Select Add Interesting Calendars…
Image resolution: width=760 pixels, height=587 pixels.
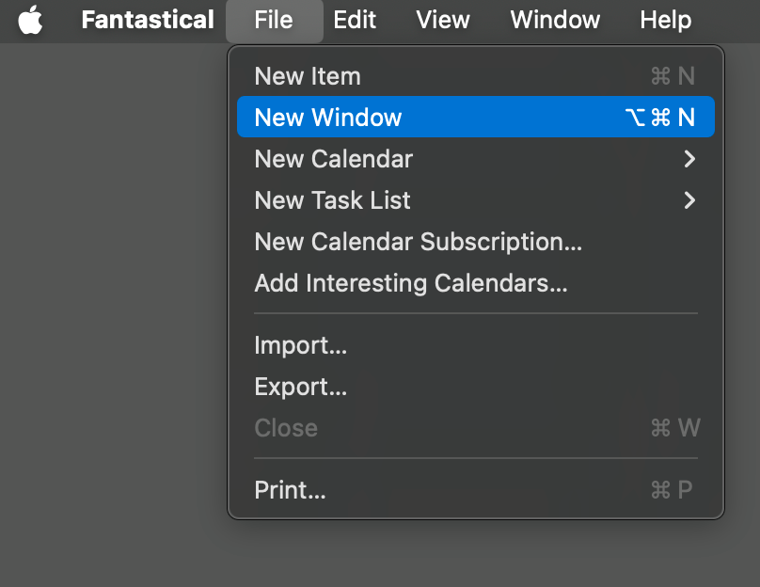click(x=476, y=283)
